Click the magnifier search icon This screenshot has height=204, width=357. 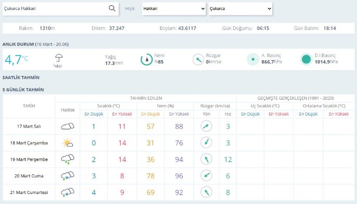click(112, 9)
